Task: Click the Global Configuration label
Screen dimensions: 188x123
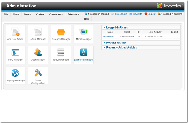Action: pyautogui.click(x=38, y=82)
